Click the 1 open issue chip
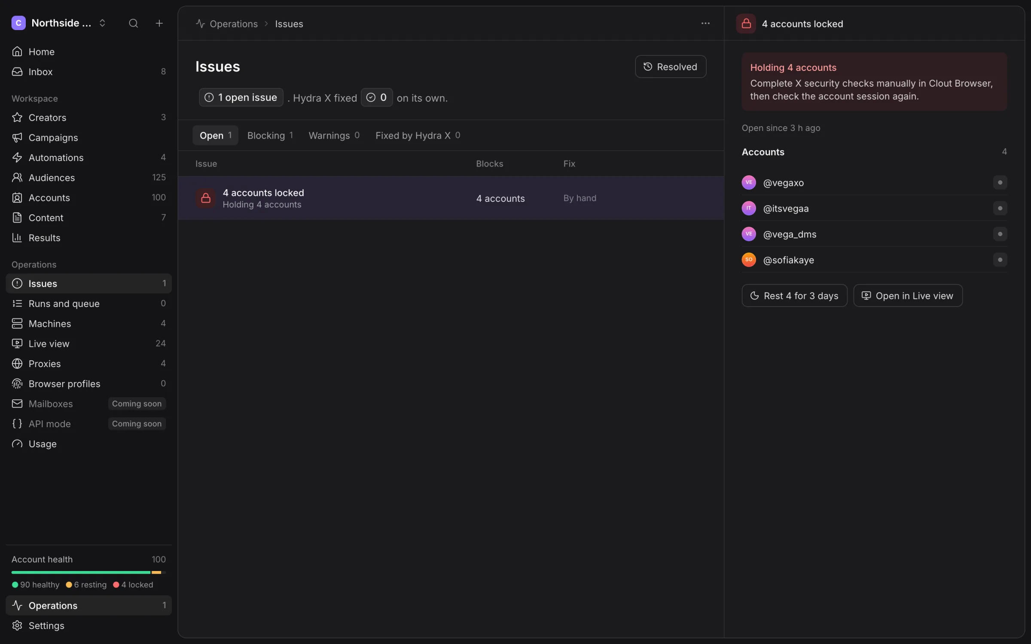The image size is (1031, 644). pyautogui.click(x=241, y=97)
